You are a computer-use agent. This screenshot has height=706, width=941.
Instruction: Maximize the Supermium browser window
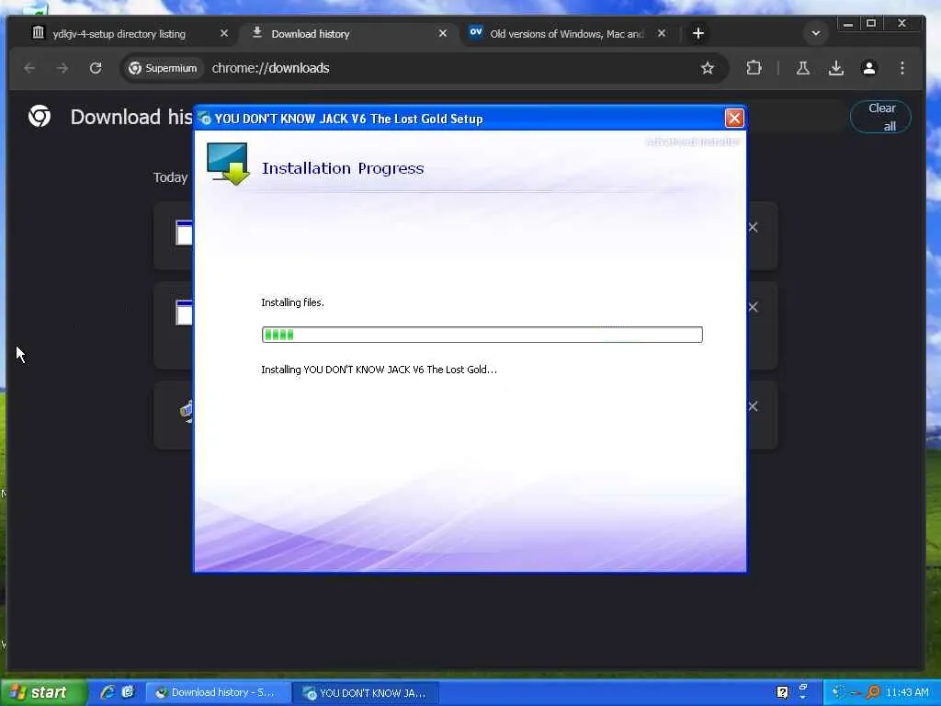point(871,23)
